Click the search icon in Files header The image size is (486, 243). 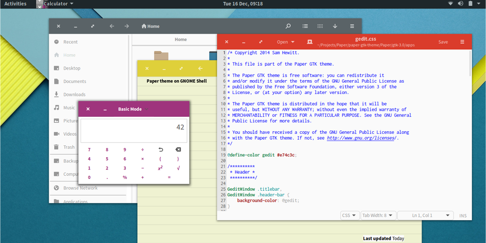(x=288, y=26)
